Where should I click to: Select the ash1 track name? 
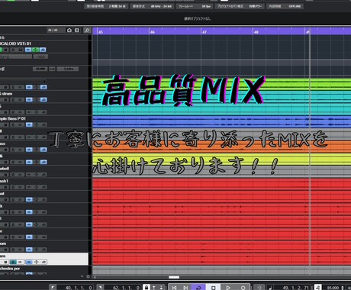tap(4, 181)
